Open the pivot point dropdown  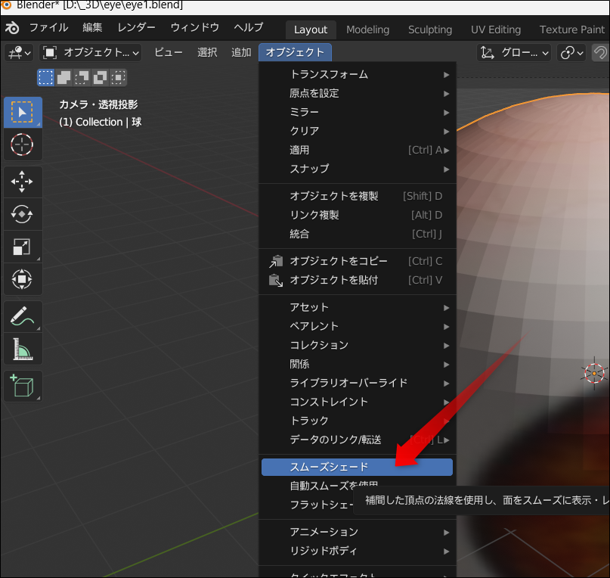571,52
